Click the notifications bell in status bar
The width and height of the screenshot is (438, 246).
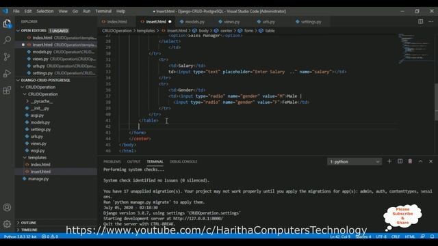point(432,236)
